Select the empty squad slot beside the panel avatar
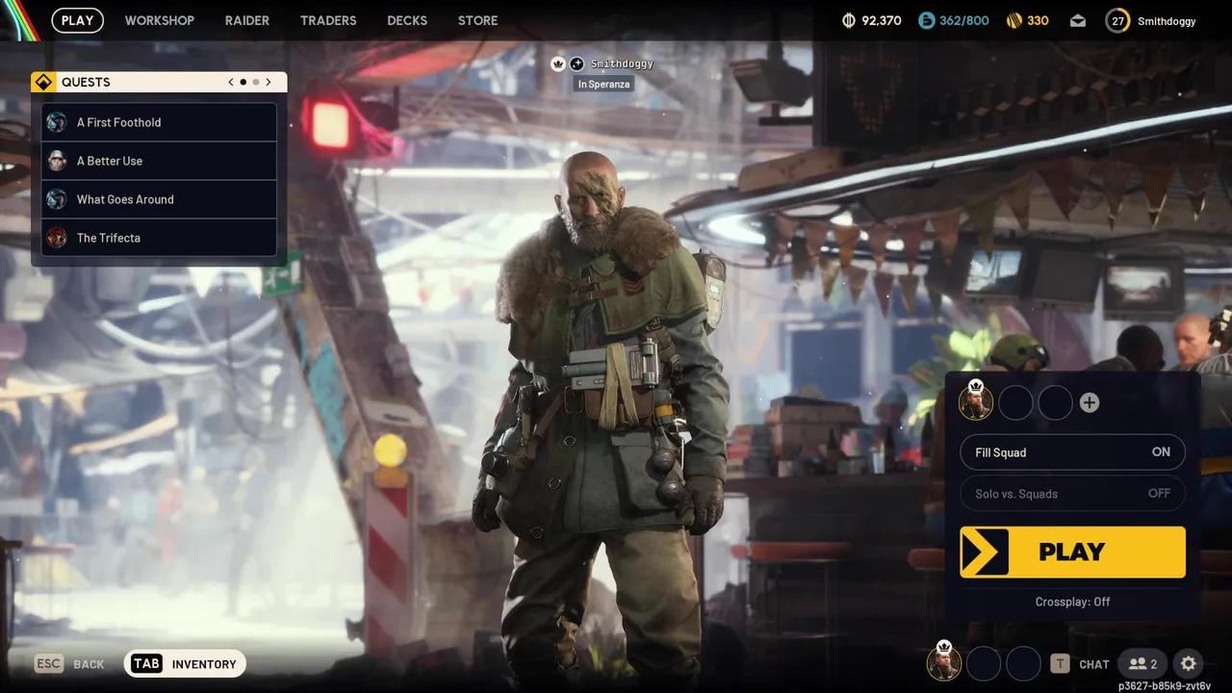The height and width of the screenshot is (693, 1232). pyautogui.click(x=1015, y=402)
